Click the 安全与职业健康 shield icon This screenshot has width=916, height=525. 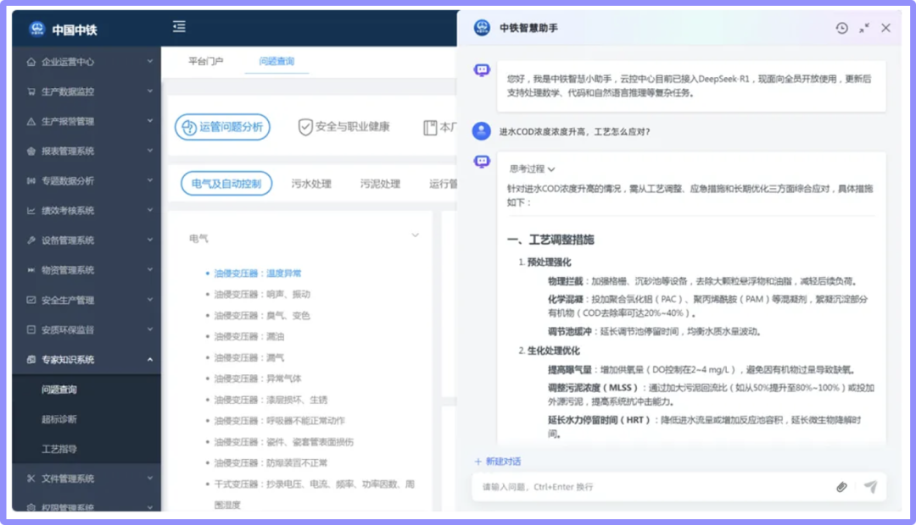[305, 127]
